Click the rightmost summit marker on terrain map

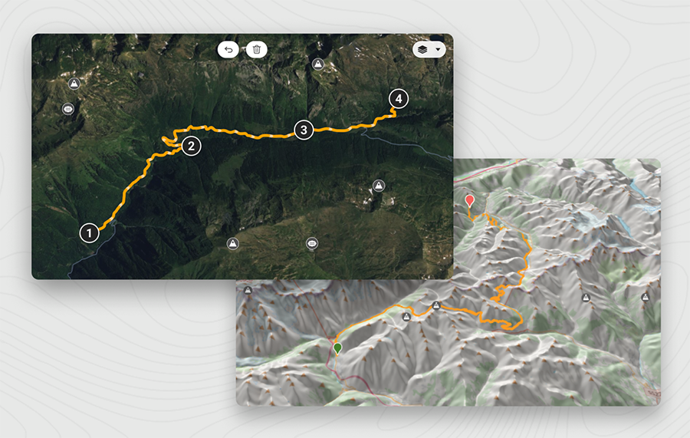pyautogui.click(x=645, y=298)
